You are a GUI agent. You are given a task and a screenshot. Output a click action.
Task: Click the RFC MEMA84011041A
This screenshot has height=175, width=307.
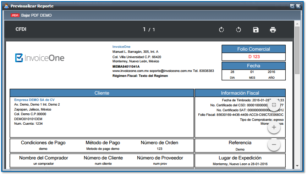pyautogui.click(x=126, y=67)
